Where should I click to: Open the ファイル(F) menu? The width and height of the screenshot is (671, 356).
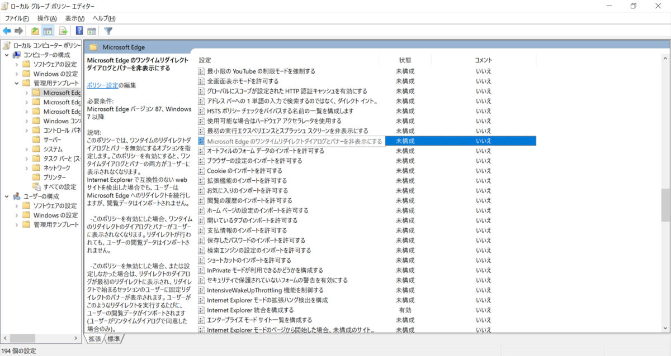[17, 18]
